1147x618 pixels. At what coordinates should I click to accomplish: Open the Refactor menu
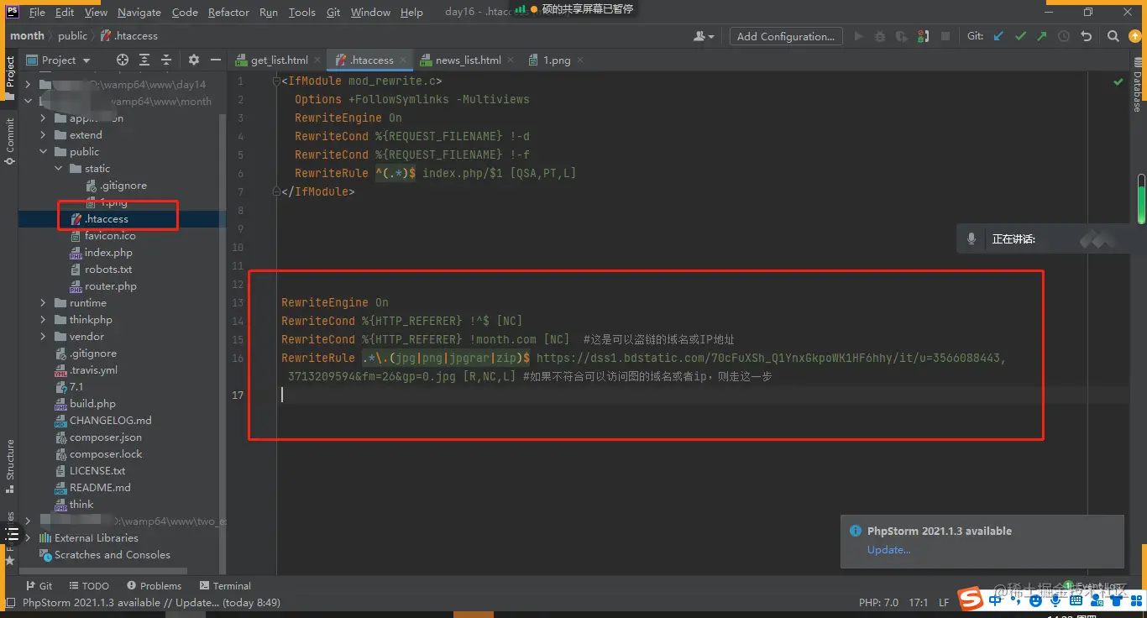tap(228, 13)
